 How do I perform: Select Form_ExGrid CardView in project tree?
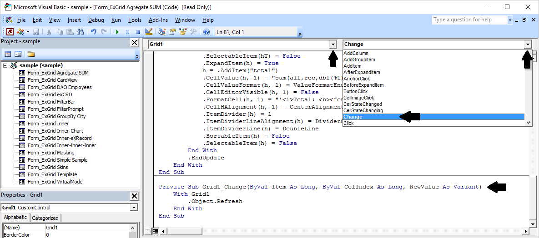pyautogui.click(x=52, y=80)
